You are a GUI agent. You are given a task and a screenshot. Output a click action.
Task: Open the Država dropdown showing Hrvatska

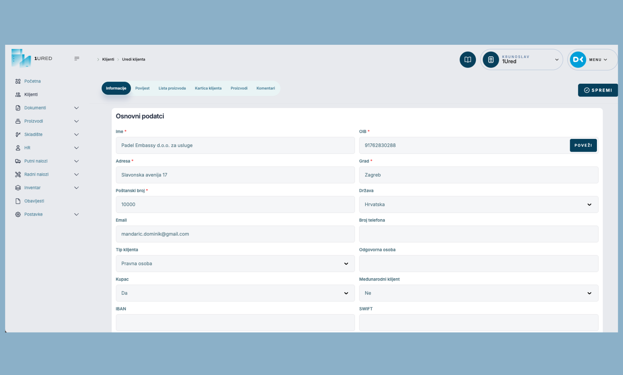[x=478, y=205]
